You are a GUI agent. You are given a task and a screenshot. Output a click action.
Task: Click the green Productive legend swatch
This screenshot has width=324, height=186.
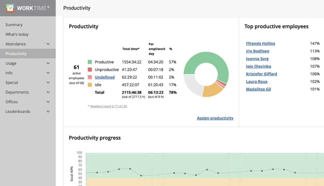click(x=90, y=62)
